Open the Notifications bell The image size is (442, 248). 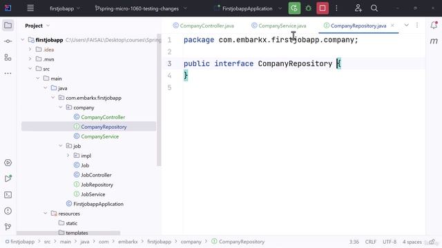[x=434, y=25]
